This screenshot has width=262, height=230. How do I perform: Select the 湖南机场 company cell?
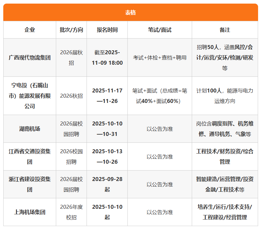30,129
